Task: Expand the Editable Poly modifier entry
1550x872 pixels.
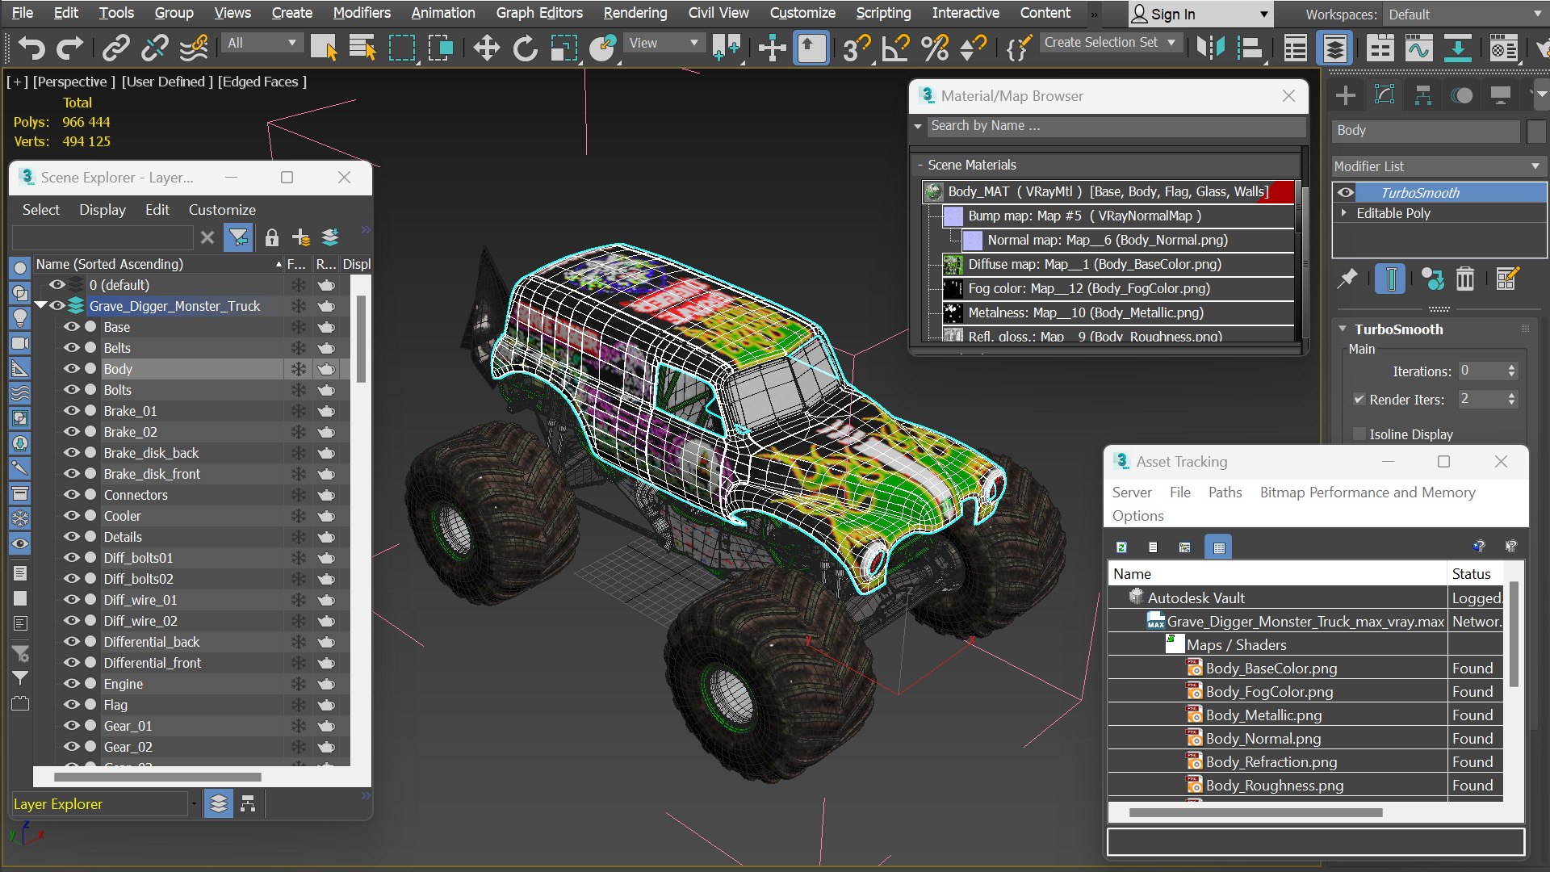Action: 1344,213
